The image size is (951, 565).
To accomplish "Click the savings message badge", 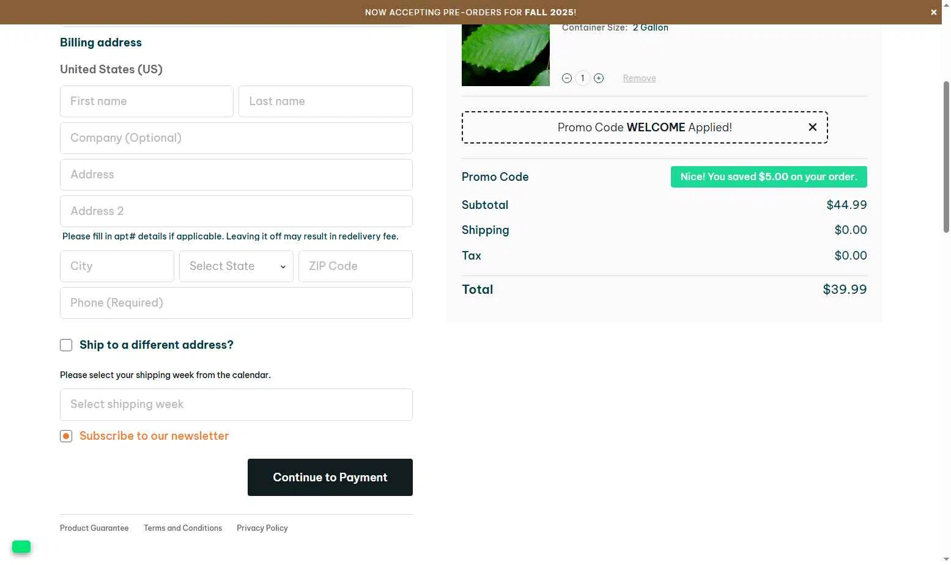I will click(769, 177).
